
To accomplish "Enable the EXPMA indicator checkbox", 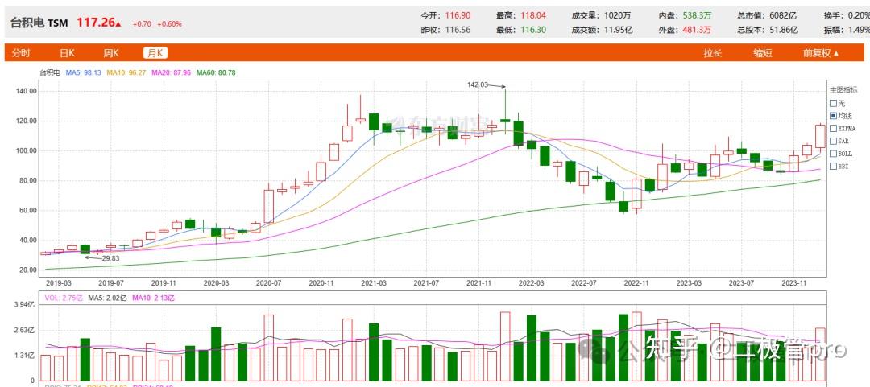I will 833,128.
